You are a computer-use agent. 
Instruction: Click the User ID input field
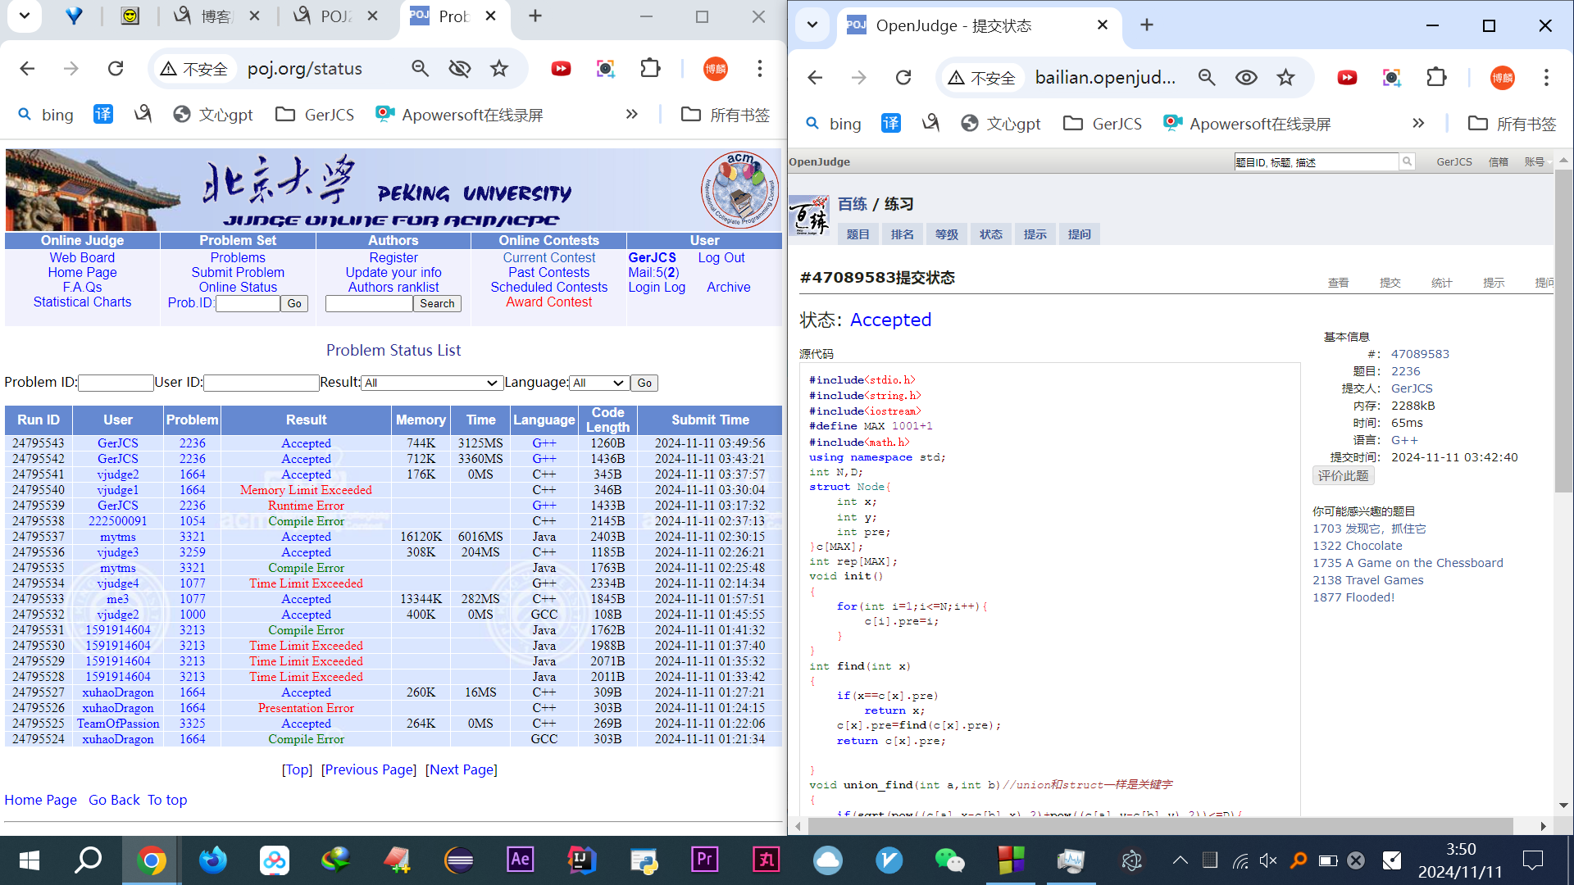(x=261, y=383)
